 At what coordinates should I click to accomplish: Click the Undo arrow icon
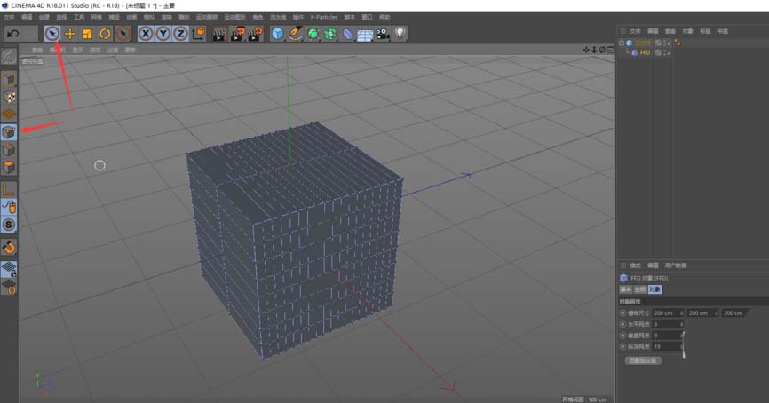click(x=13, y=33)
